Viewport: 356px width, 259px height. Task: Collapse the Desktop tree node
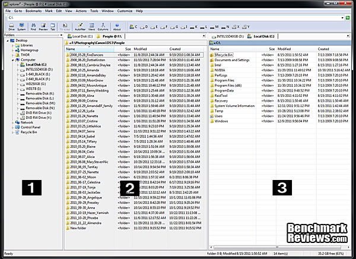coord(8,41)
